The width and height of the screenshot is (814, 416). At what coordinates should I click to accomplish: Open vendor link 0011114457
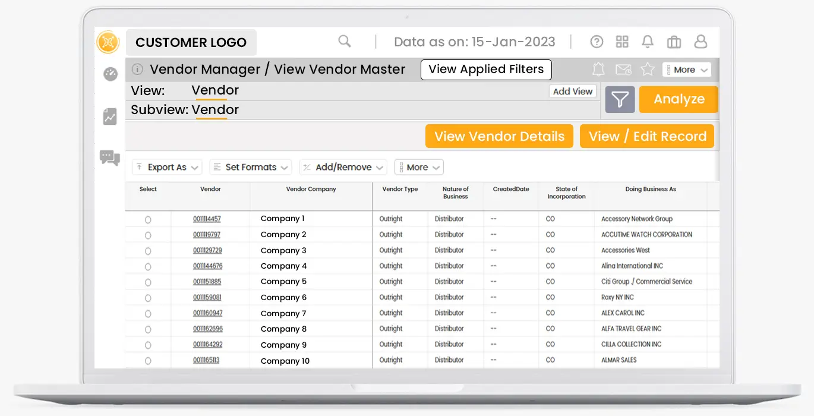tap(207, 219)
